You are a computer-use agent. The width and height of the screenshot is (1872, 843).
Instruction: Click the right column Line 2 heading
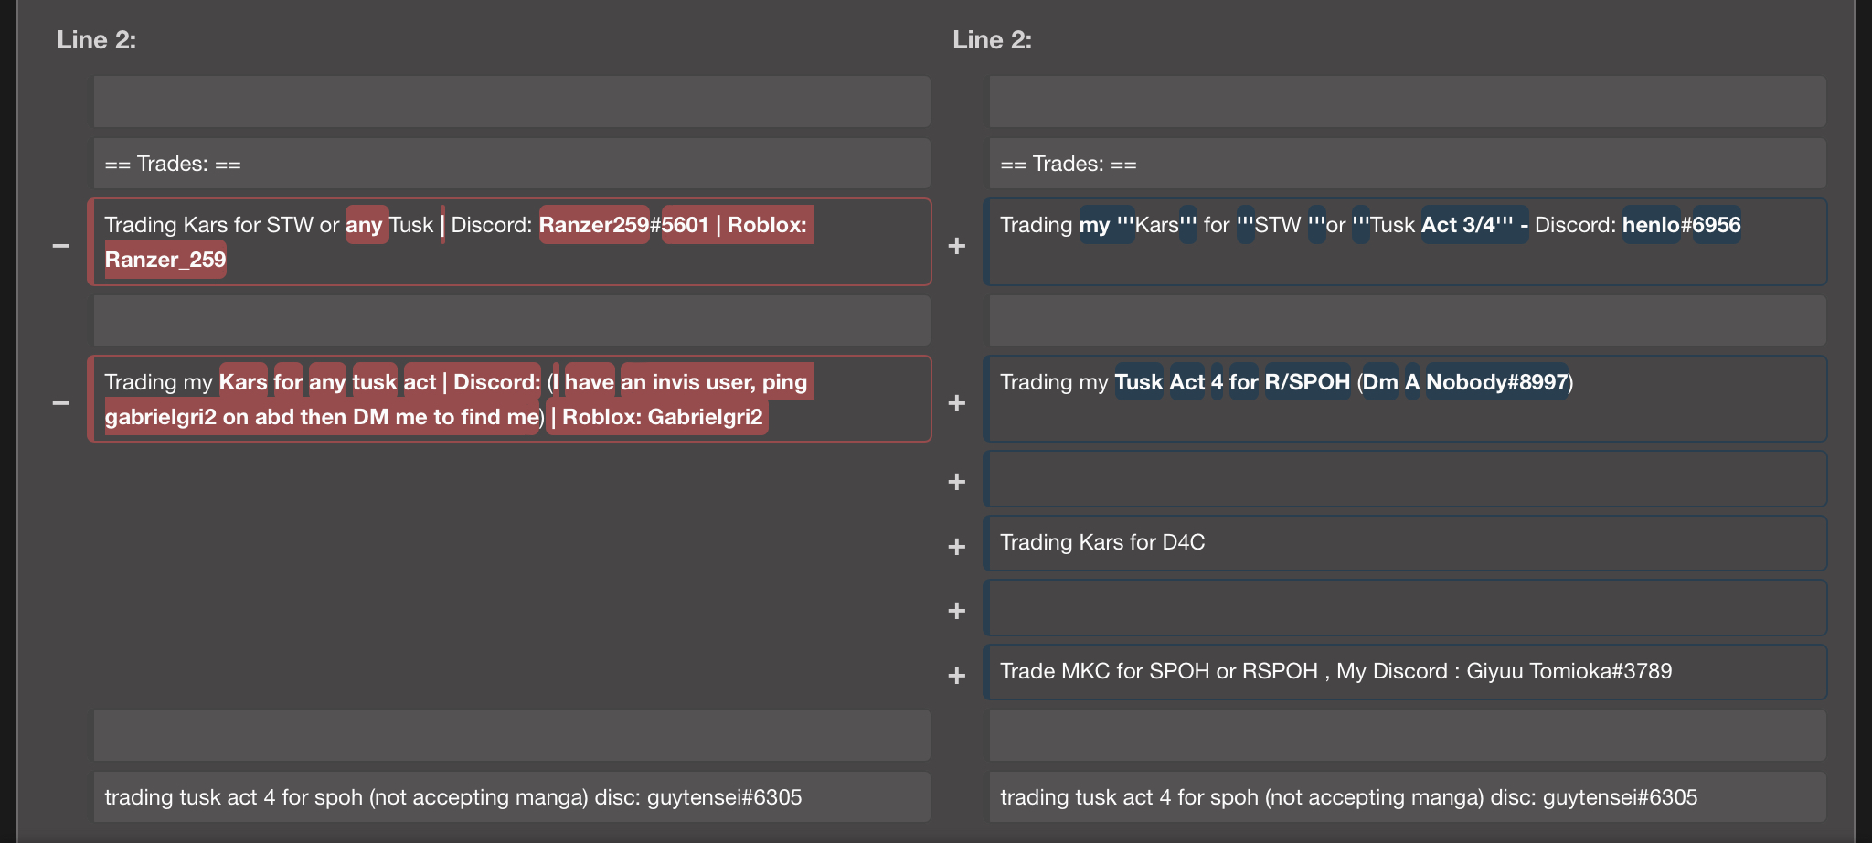[993, 40]
